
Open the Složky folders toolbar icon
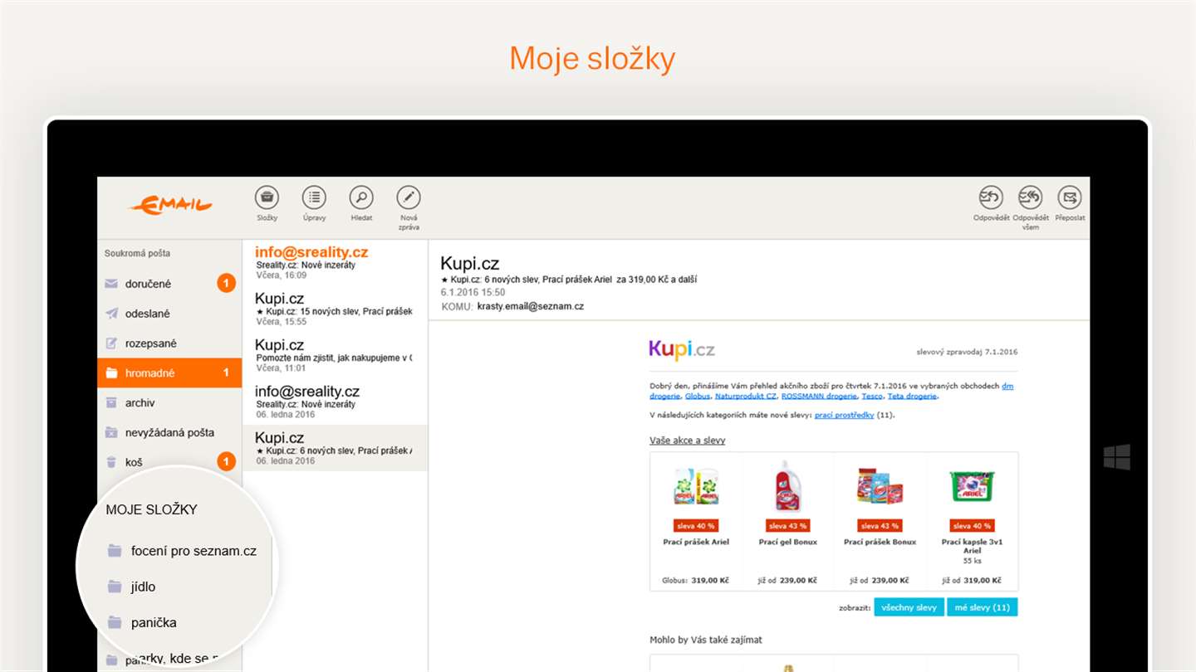[267, 197]
